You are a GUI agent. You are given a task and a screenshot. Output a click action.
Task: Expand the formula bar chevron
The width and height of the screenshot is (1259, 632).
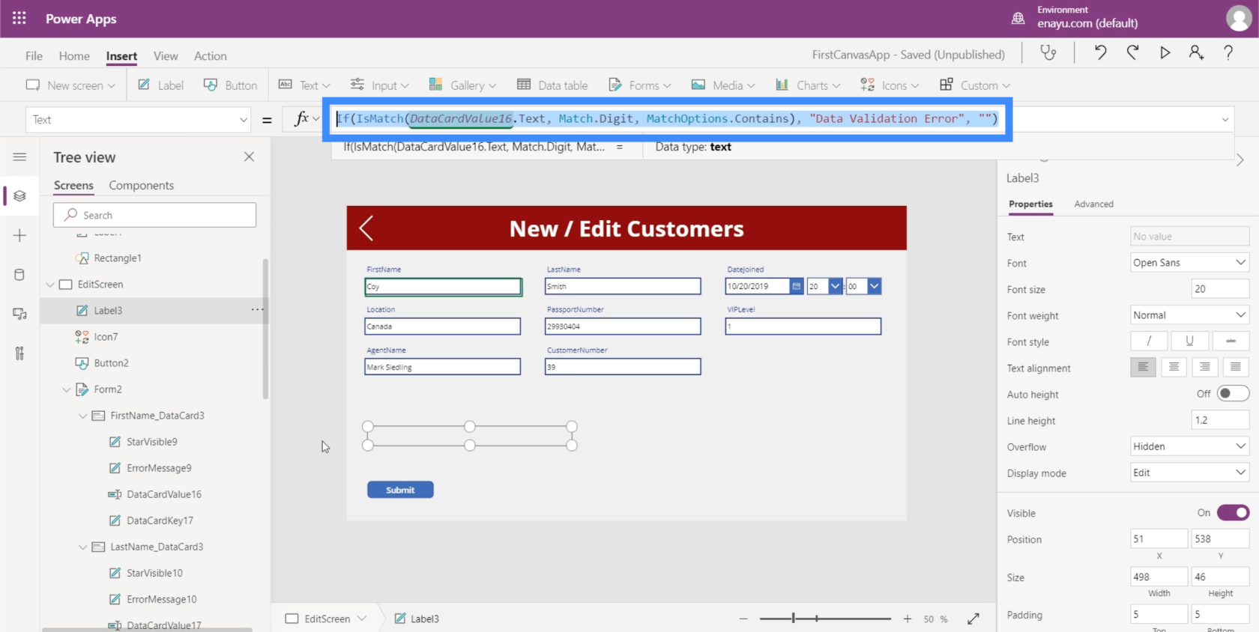tap(1225, 120)
